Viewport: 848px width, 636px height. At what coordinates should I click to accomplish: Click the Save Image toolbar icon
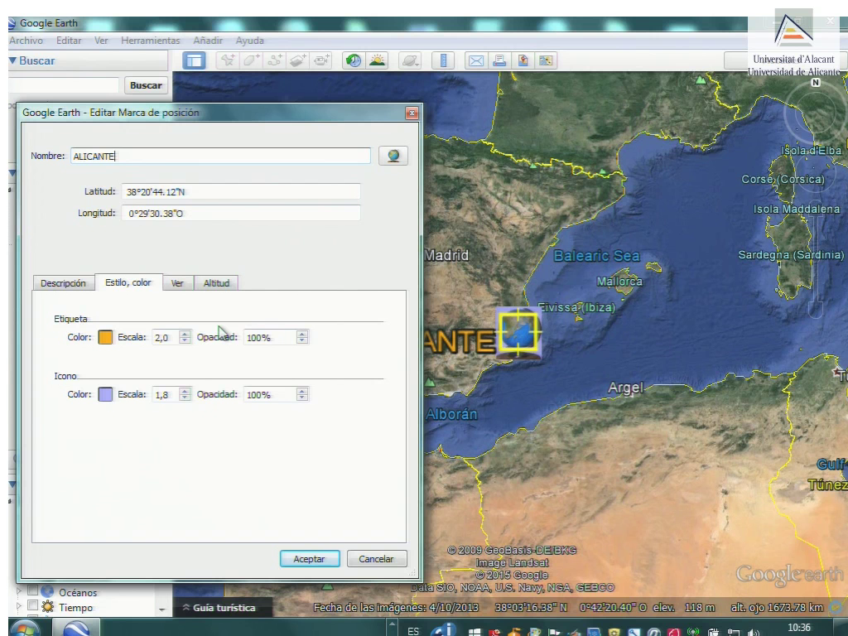(523, 60)
